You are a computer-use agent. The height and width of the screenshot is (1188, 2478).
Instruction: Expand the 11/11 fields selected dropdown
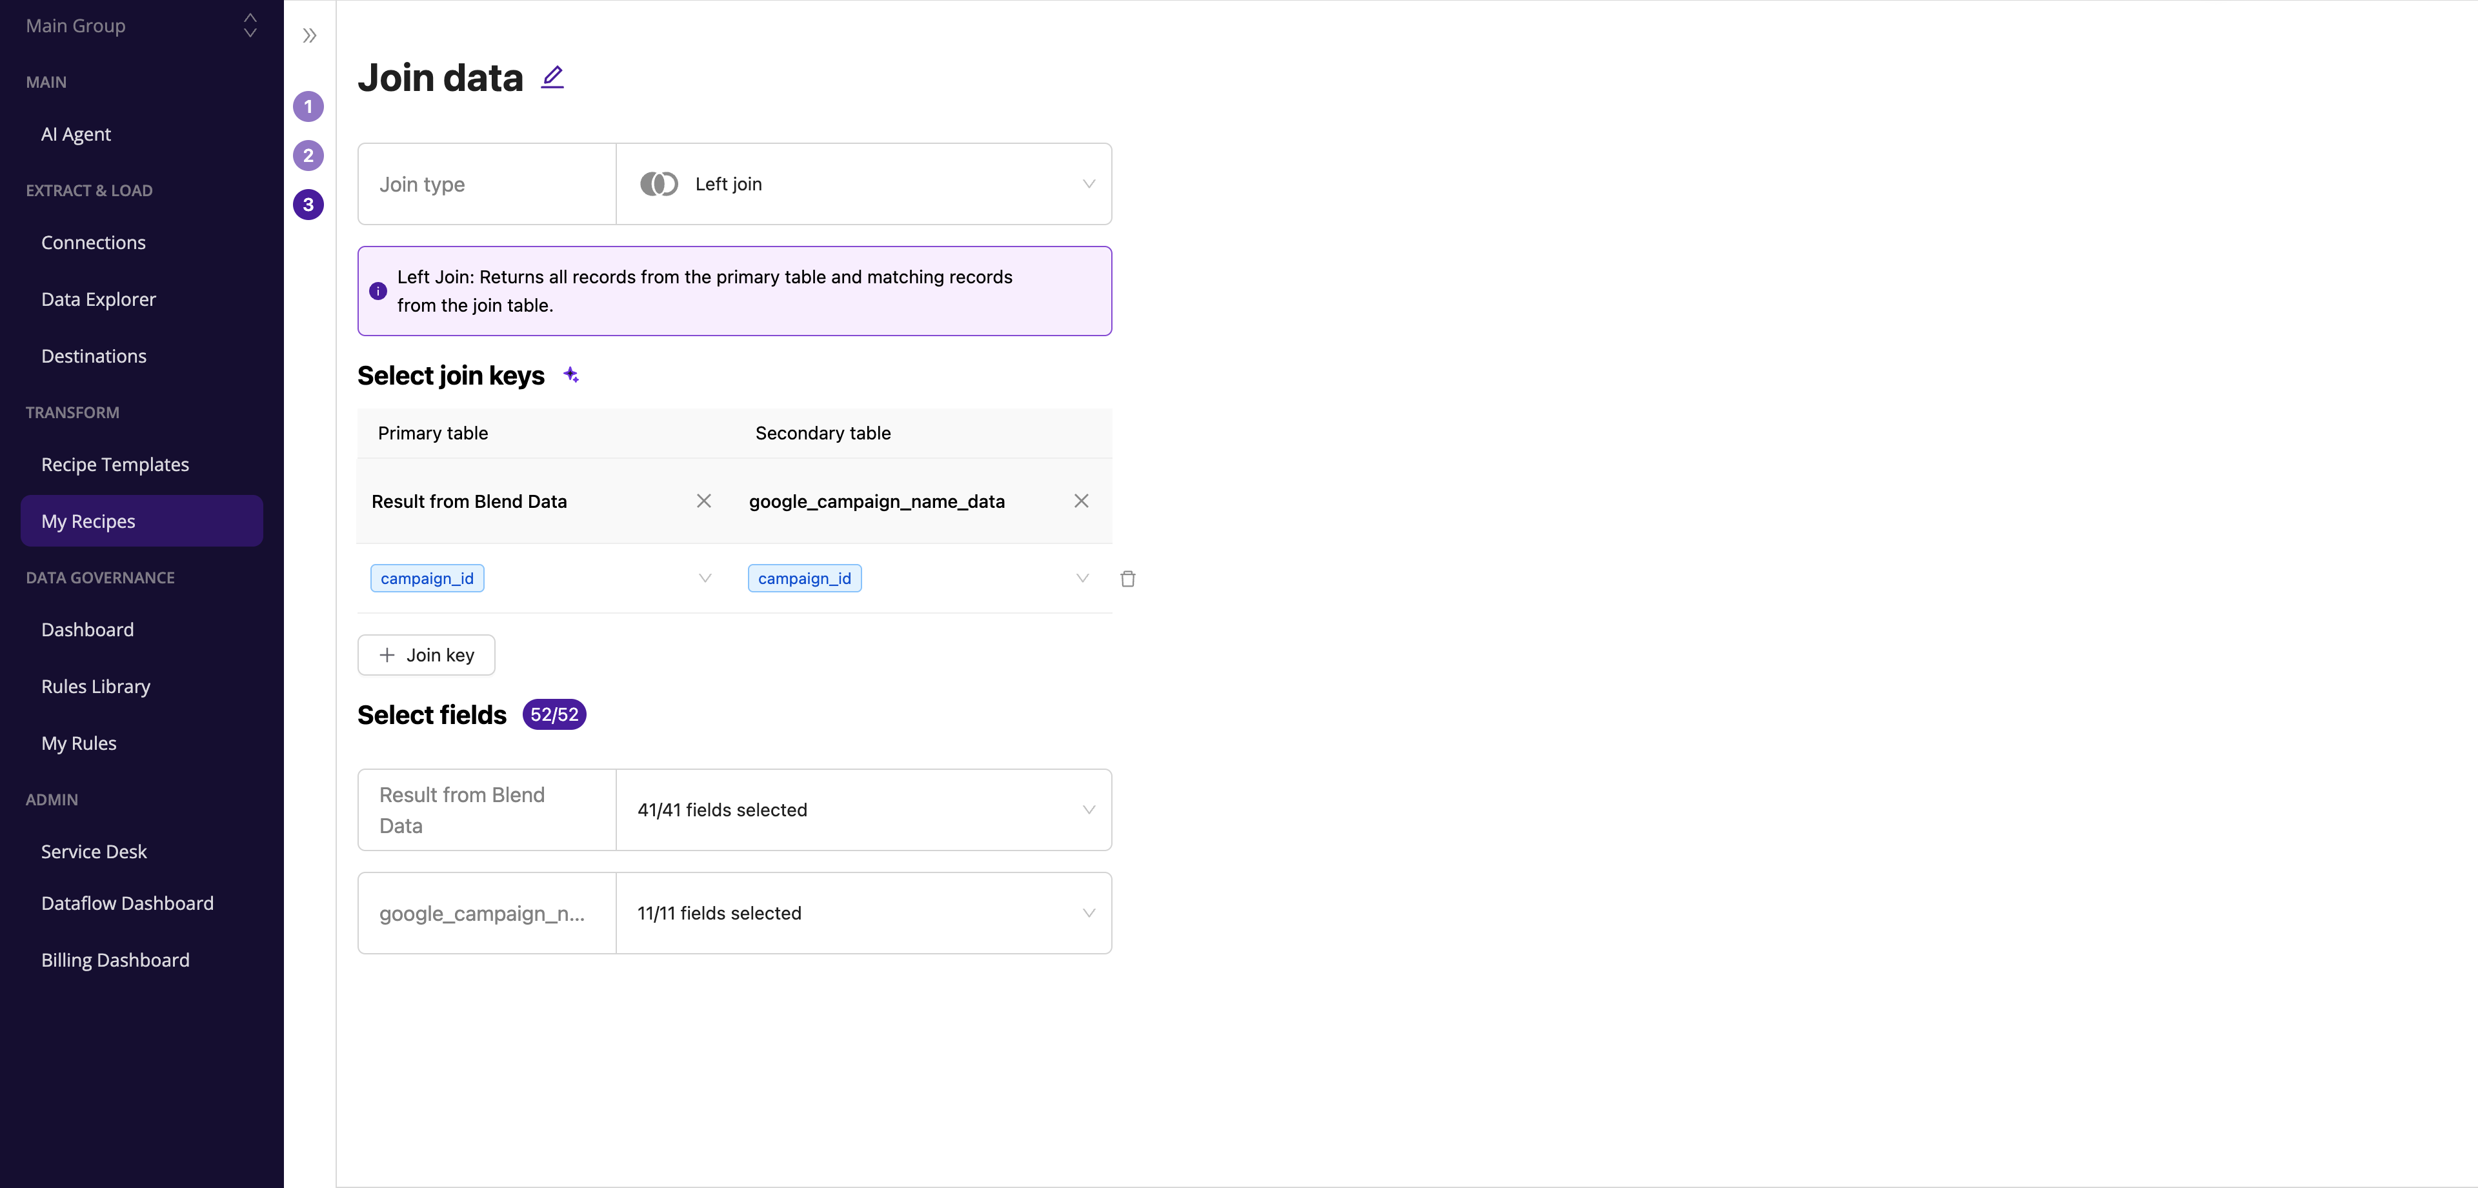click(863, 913)
